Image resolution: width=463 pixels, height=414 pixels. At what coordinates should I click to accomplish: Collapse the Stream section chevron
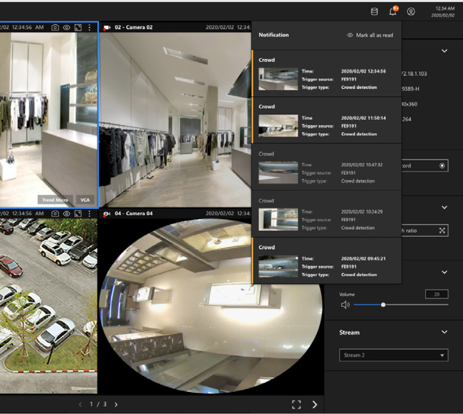(x=444, y=332)
